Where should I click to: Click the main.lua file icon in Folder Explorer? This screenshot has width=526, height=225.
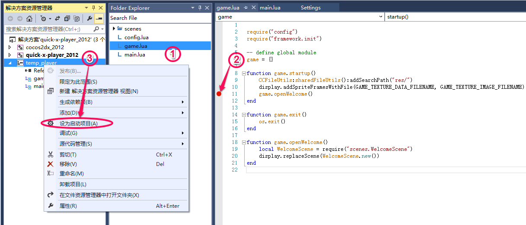point(120,54)
